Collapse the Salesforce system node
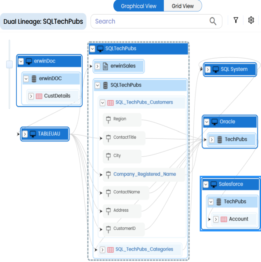 pos(206,185)
